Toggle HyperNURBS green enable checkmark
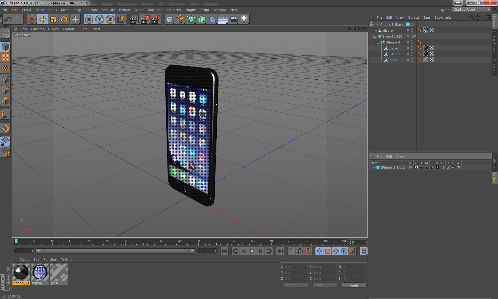Viewport: 498px width, 299px height. 415,36
